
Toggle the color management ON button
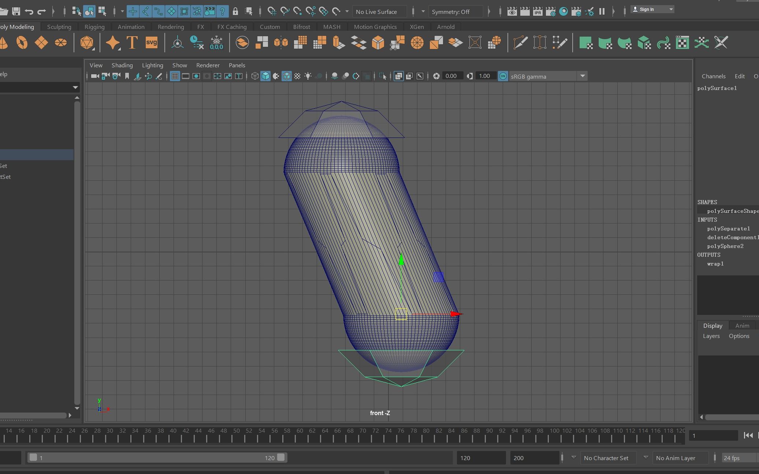(503, 76)
